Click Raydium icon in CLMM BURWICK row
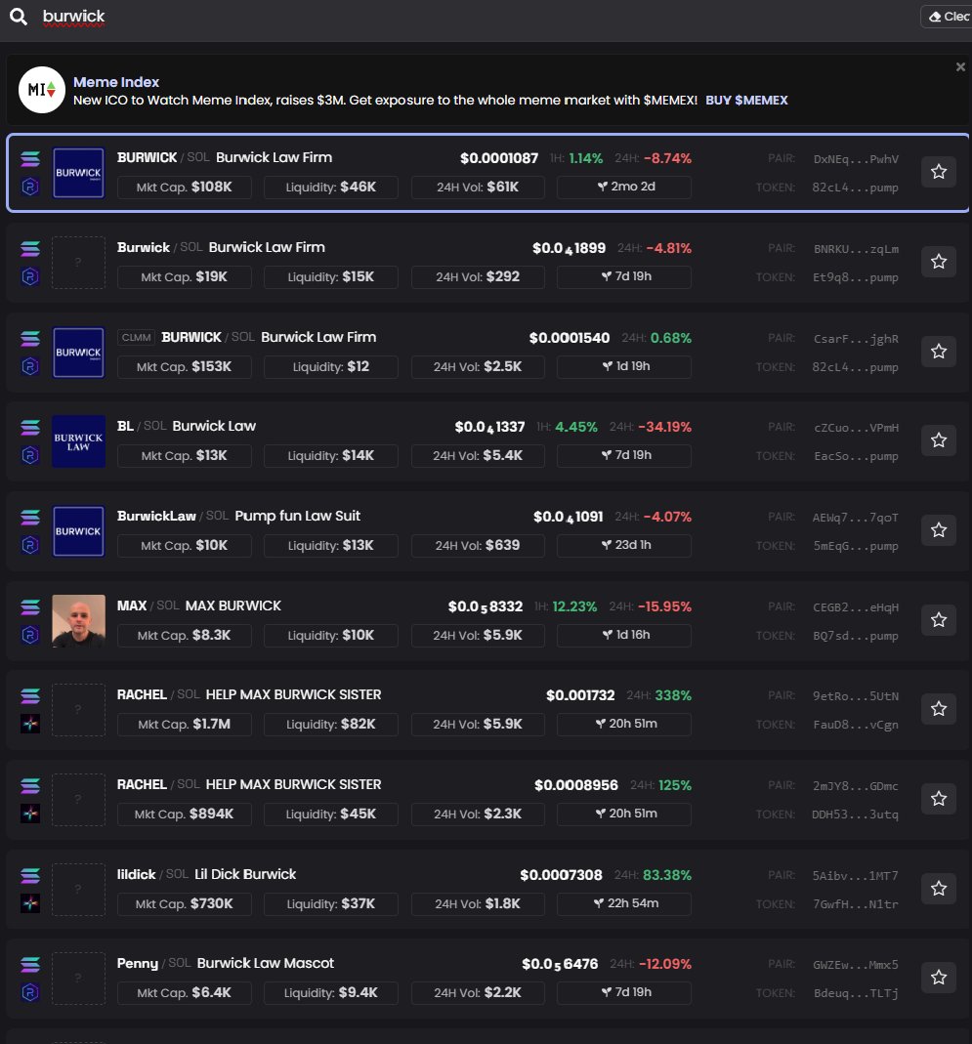Screen dimensions: 972x1044 point(30,366)
